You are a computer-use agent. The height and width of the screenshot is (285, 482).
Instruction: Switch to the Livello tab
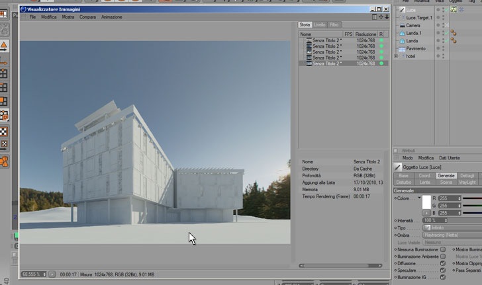(320, 24)
